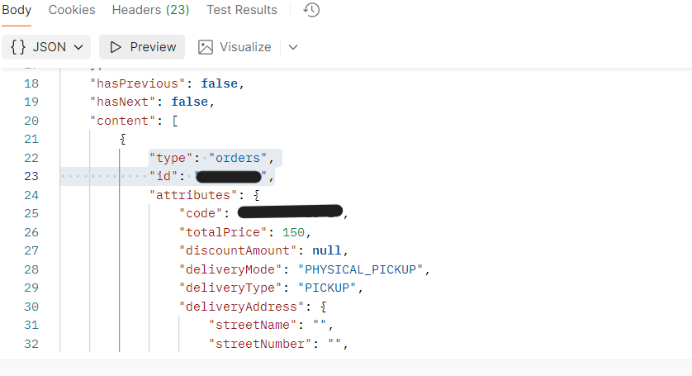Expand the chevron next to Visualize
Viewport: 692px width, 376px height.
(x=293, y=47)
